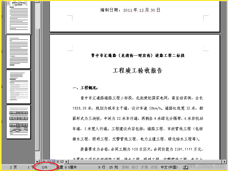Viewport: 228px width, 171px height.
Task: Click horizontal scrollbar right arrow
Action: coord(224,162)
